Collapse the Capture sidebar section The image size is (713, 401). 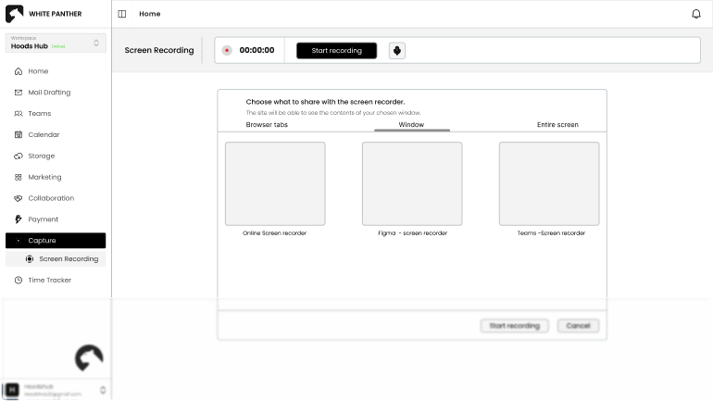point(55,241)
